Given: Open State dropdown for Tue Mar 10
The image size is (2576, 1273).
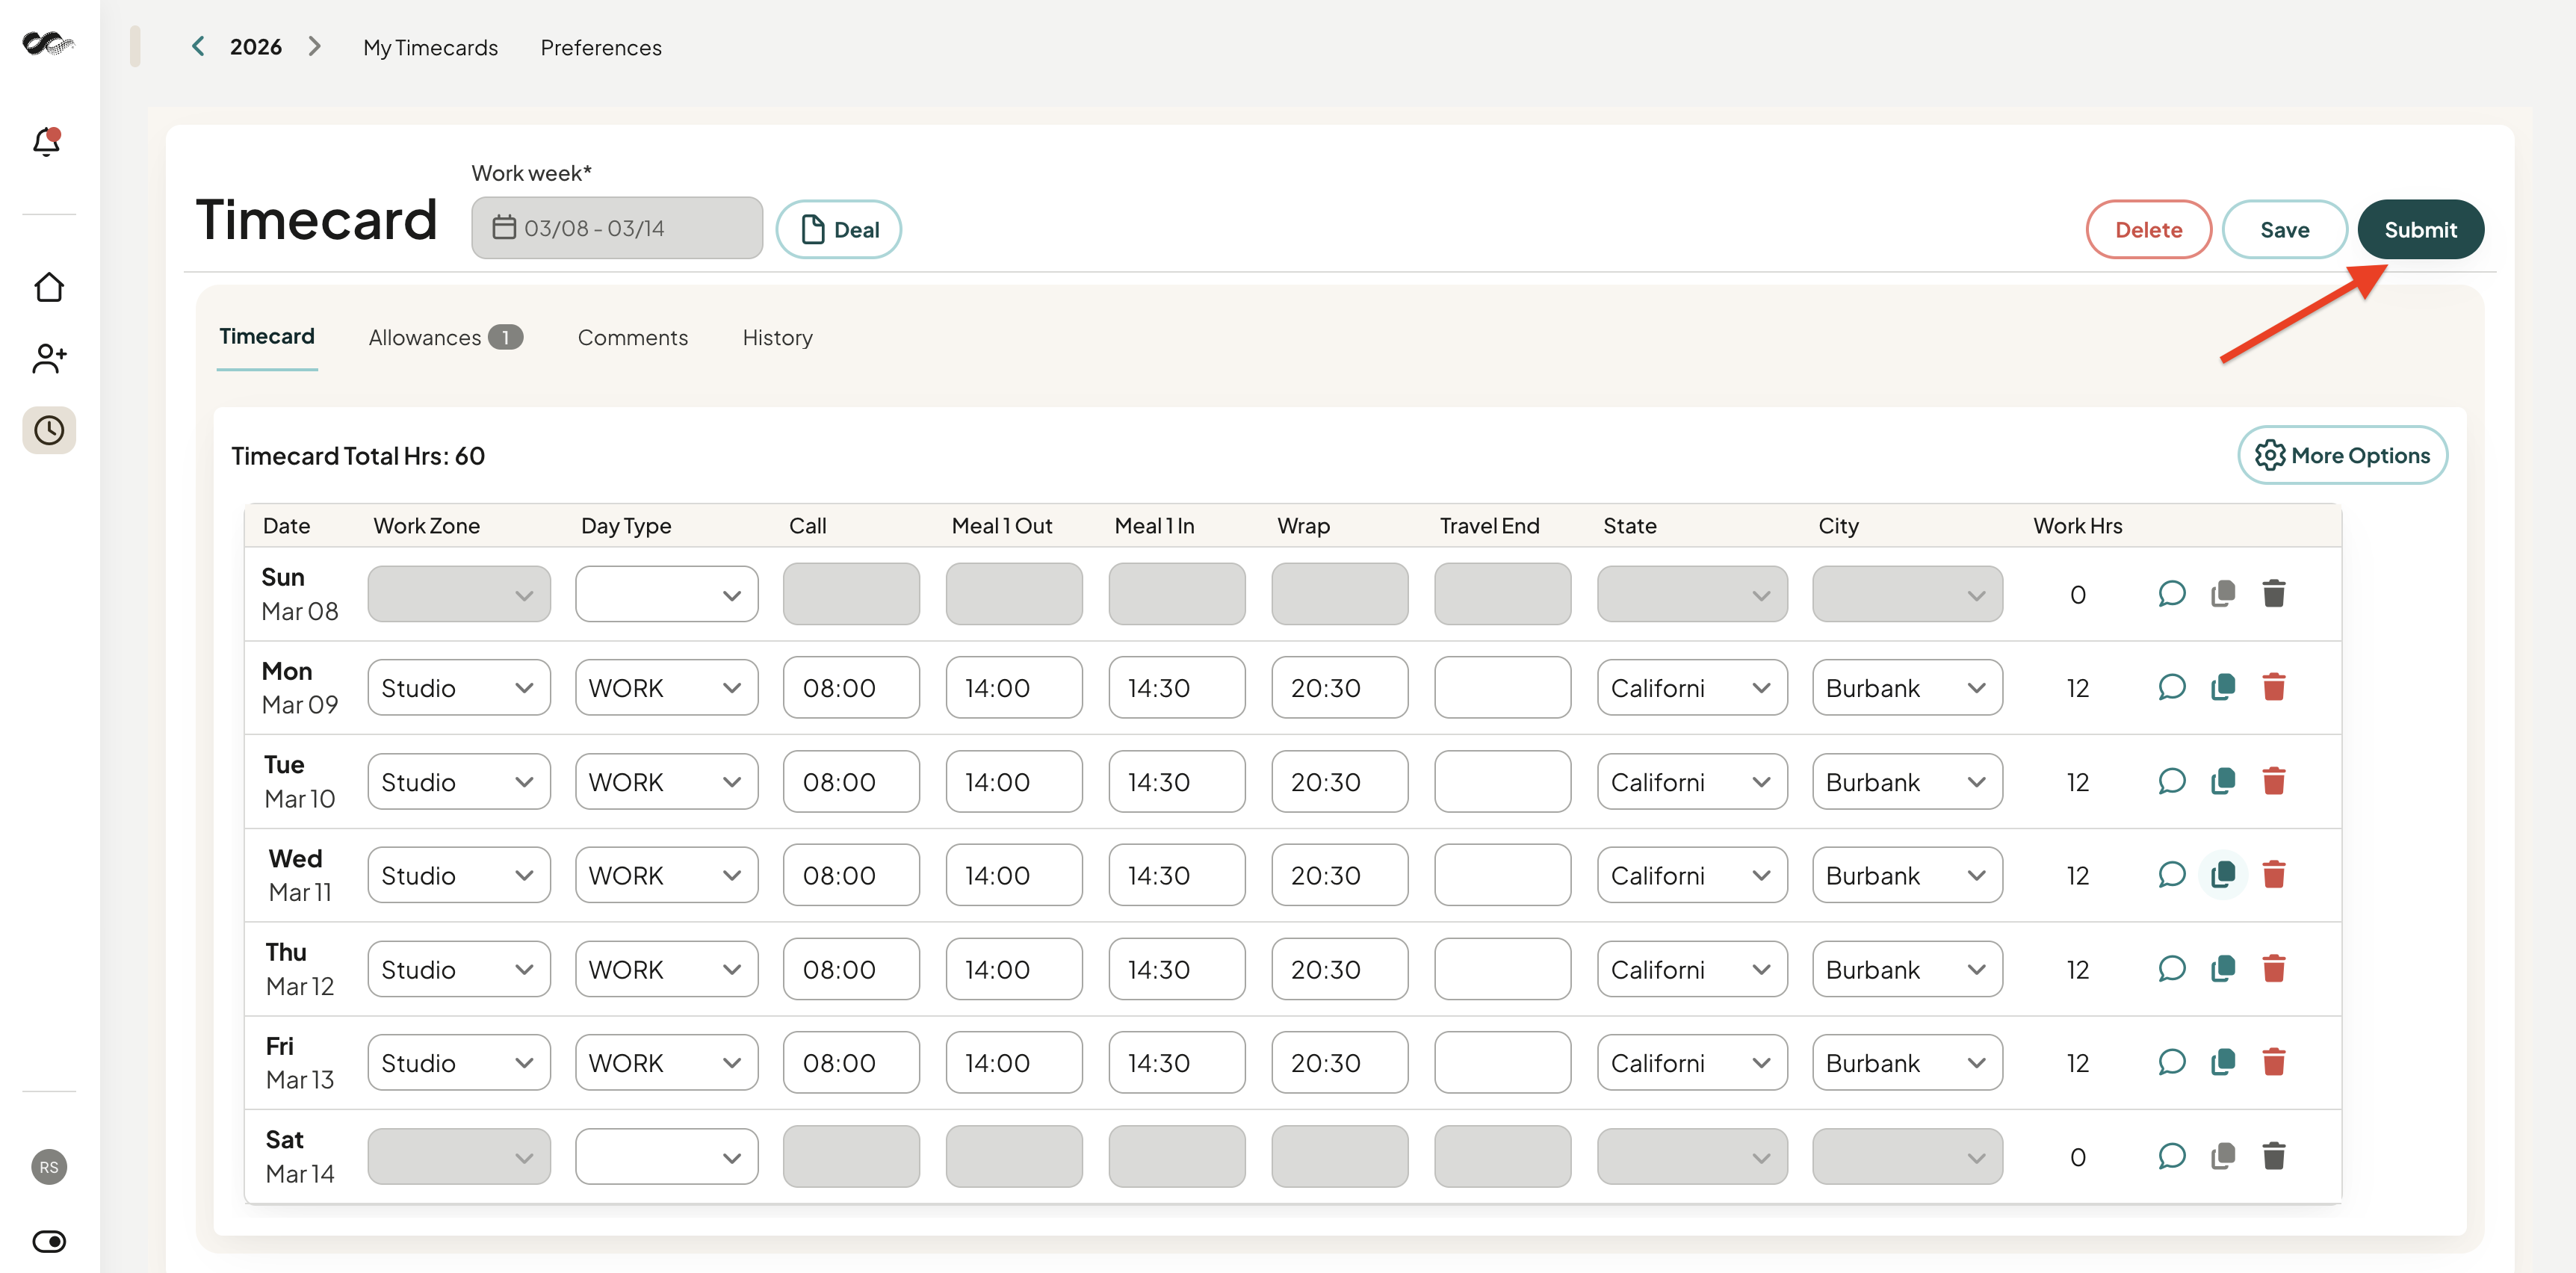Looking at the screenshot, I should (x=1692, y=782).
